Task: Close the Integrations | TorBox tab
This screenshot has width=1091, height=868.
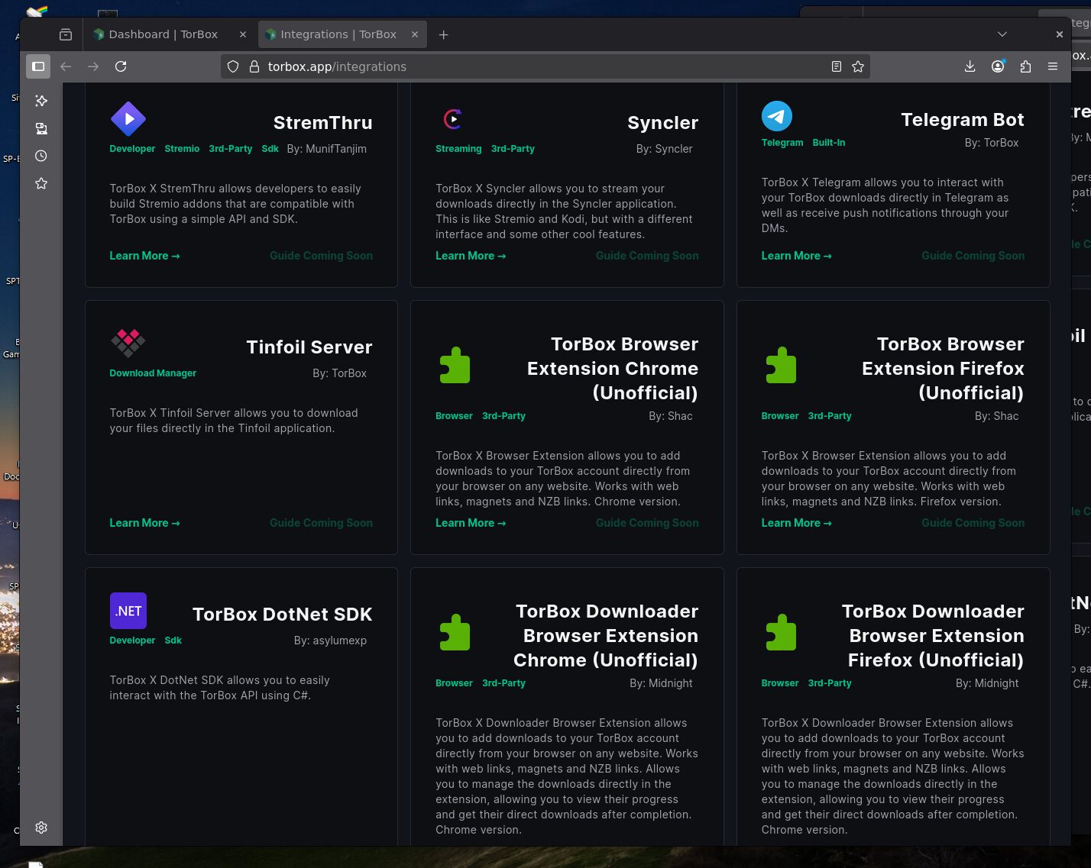Action: coord(415,34)
